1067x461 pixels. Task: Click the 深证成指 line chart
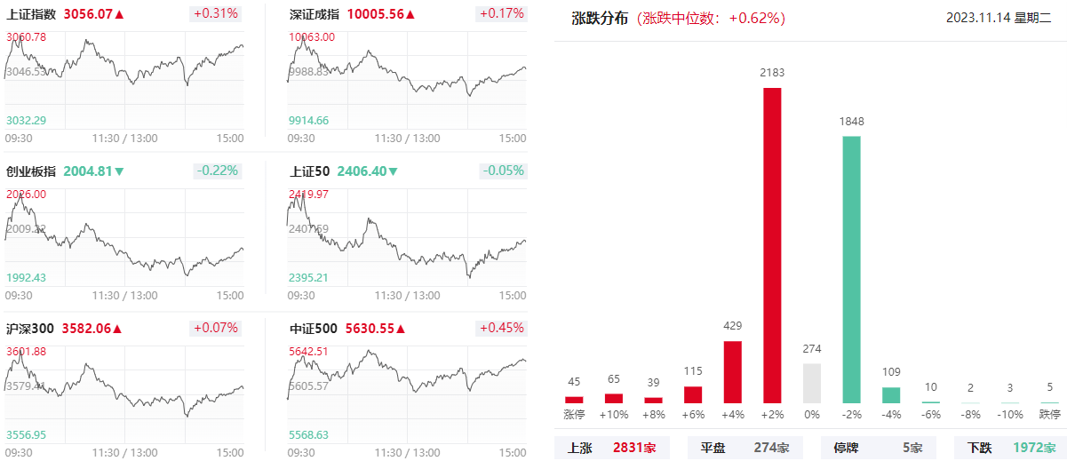pos(407,78)
